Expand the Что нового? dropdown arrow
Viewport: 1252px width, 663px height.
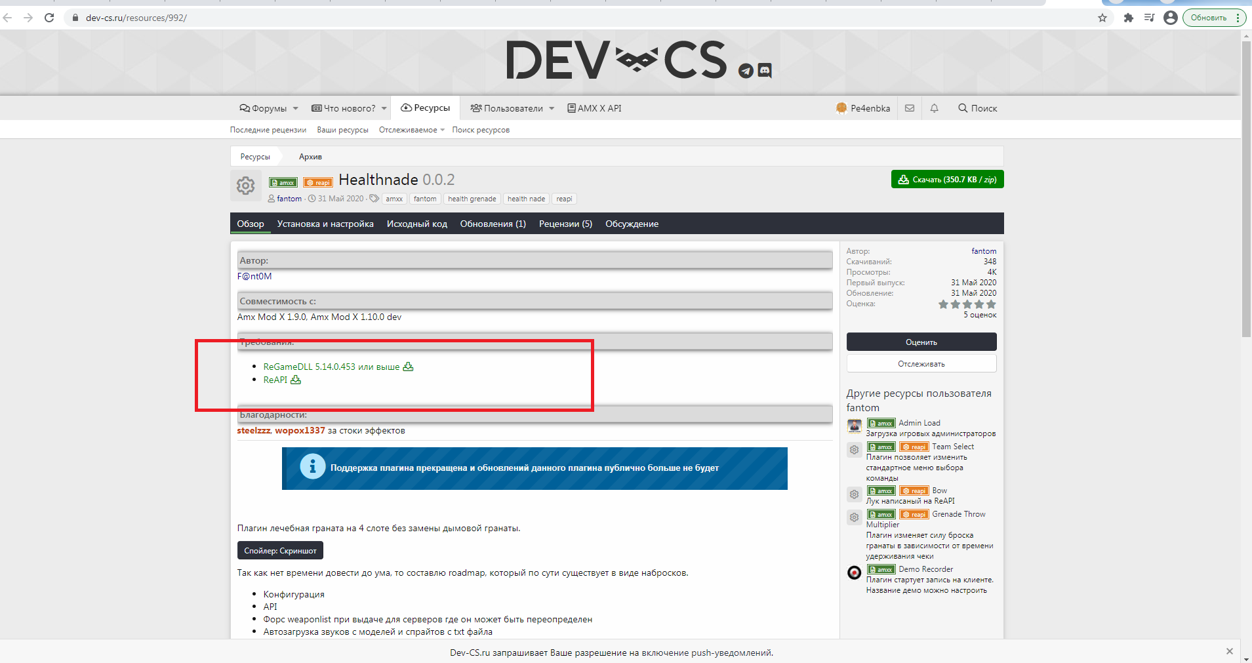coord(384,108)
